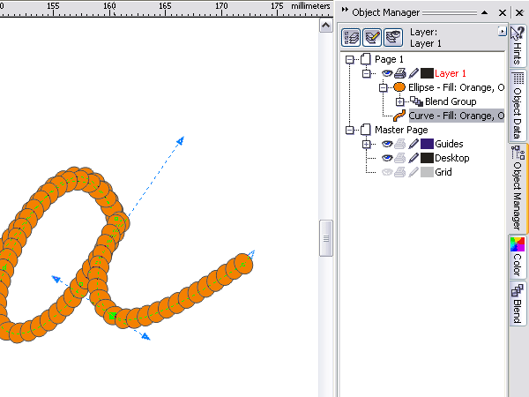Toggle editable pencil of Desktop layer

point(414,158)
